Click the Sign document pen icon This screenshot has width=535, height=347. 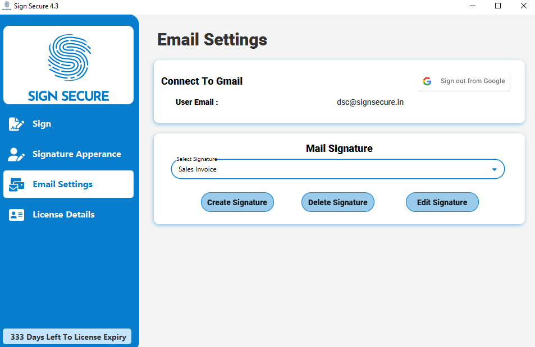[16, 124]
